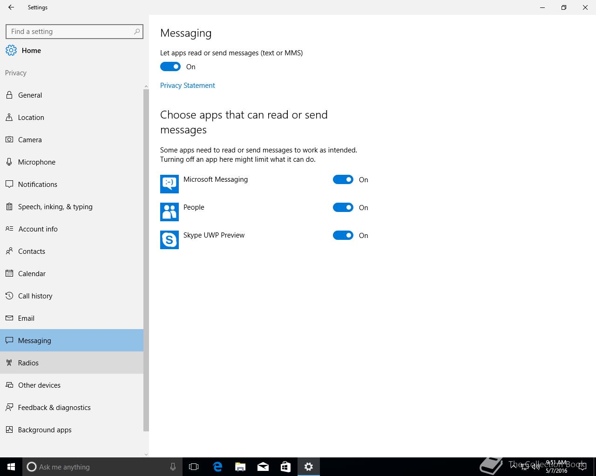596x476 pixels.
Task: Click the Skype UWP Preview app icon
Action: [169, 240]
